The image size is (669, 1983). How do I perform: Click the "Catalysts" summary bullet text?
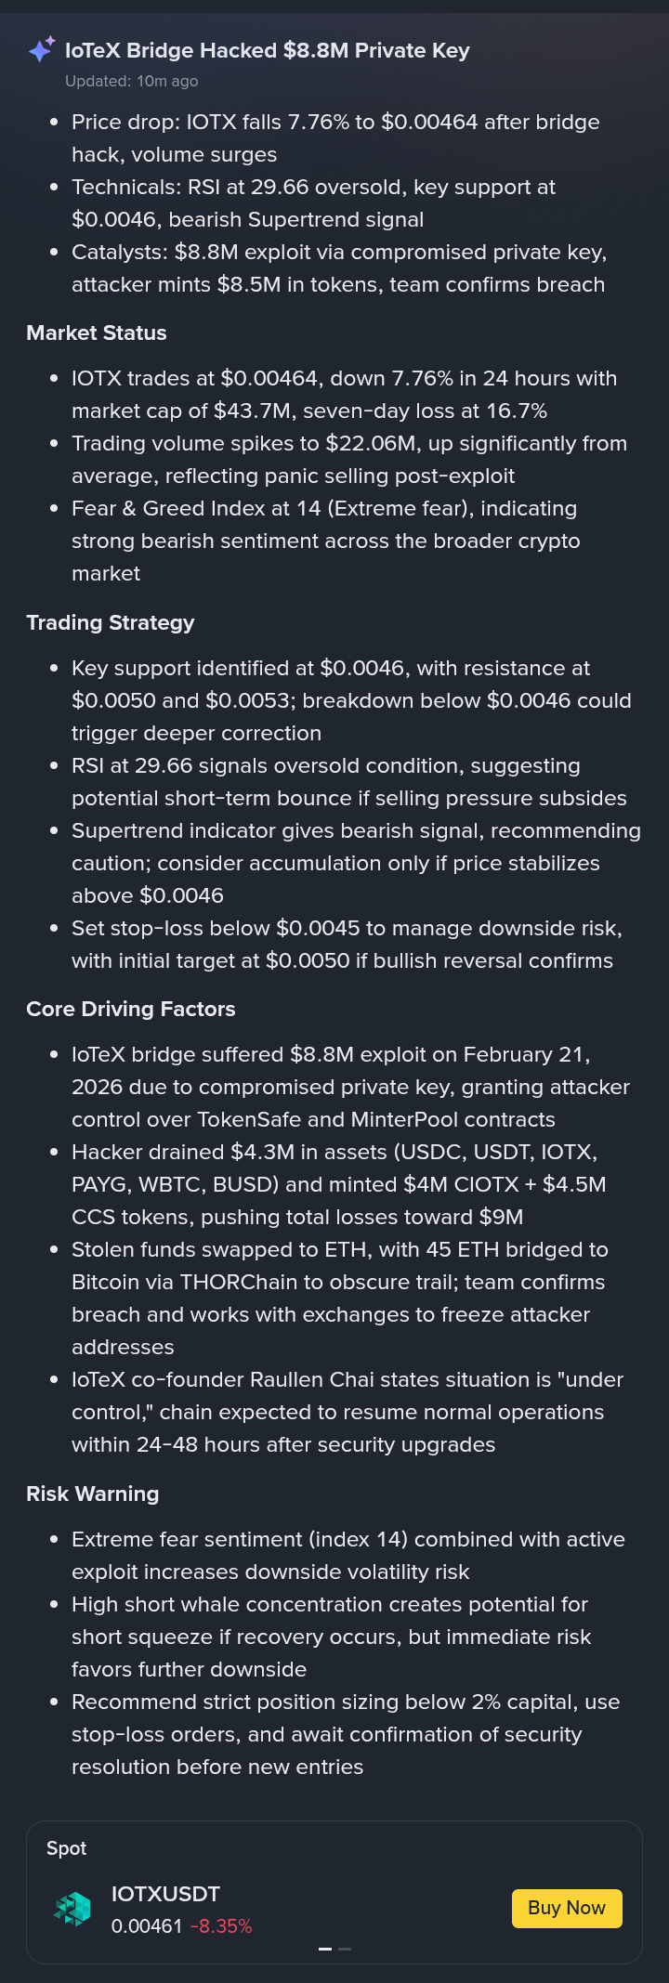[338, 268]
